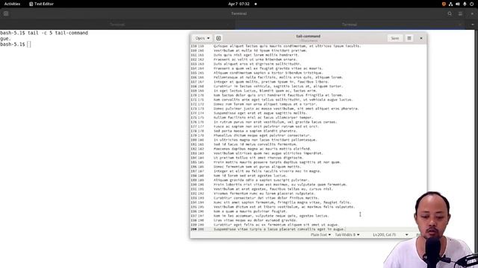Screen dimensions: 478x268
Task: Click line 195 'Vestibulum dictum est at libero'
Action: [284, 207]
